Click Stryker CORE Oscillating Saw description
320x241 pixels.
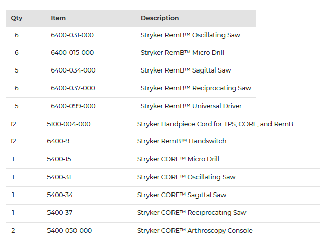point(186,177)
